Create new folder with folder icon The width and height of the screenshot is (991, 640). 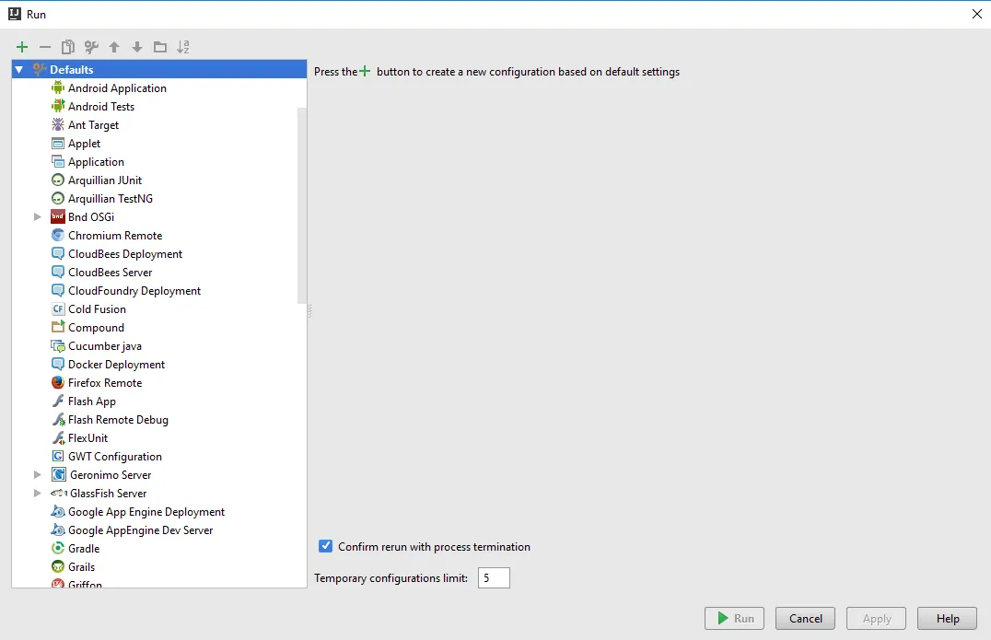pyautogui.click(x=160, y=47)
